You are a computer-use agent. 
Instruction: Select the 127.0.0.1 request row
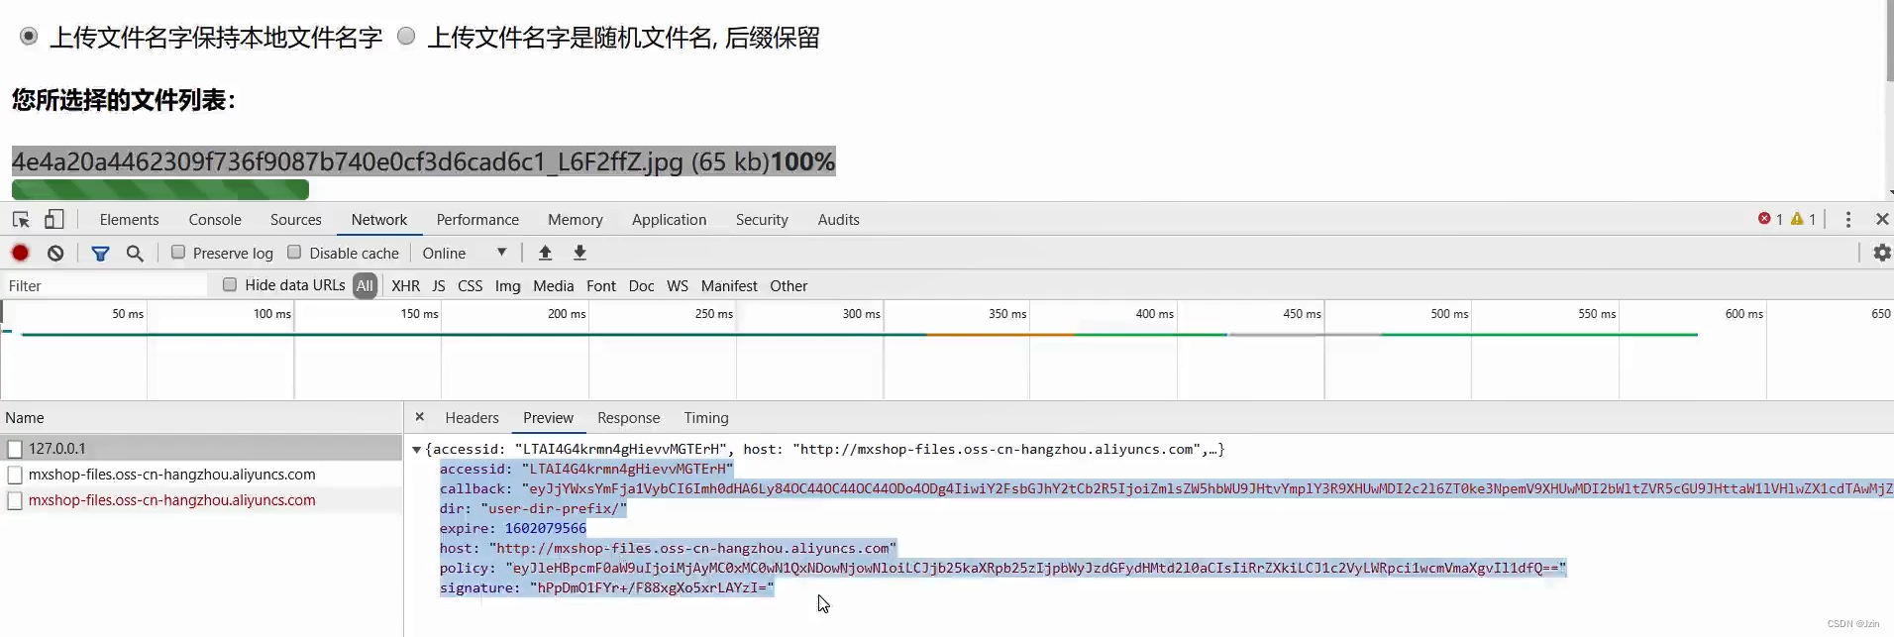(x=201, y=449)
